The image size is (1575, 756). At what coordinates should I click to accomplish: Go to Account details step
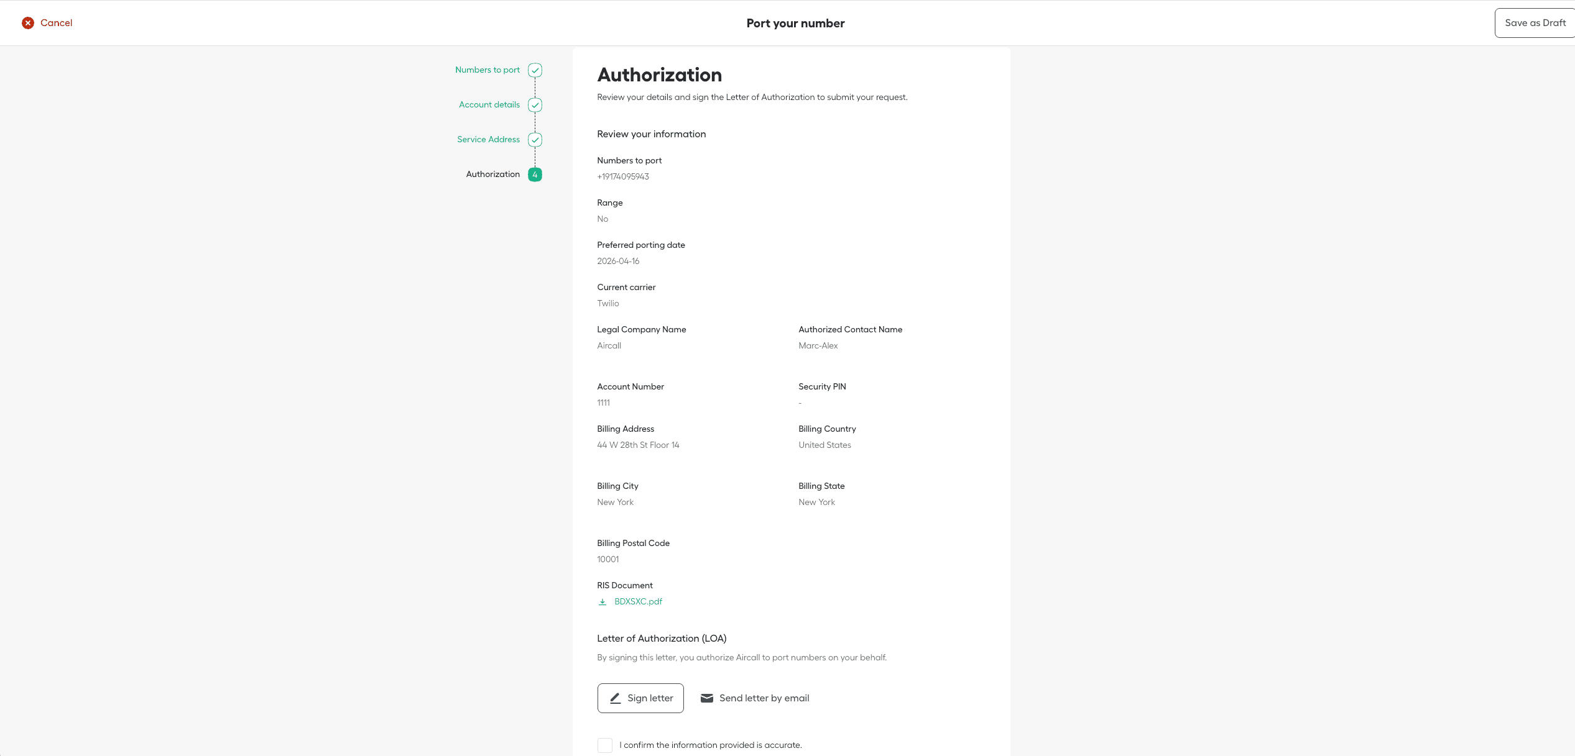(x=489, y=105)
